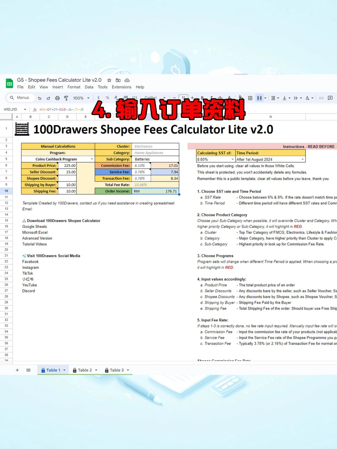Image resolution: width=337 pixels, height=449 pixels.
Task: Select the Seller Discount value 15.00
Action: click(67, 172)
